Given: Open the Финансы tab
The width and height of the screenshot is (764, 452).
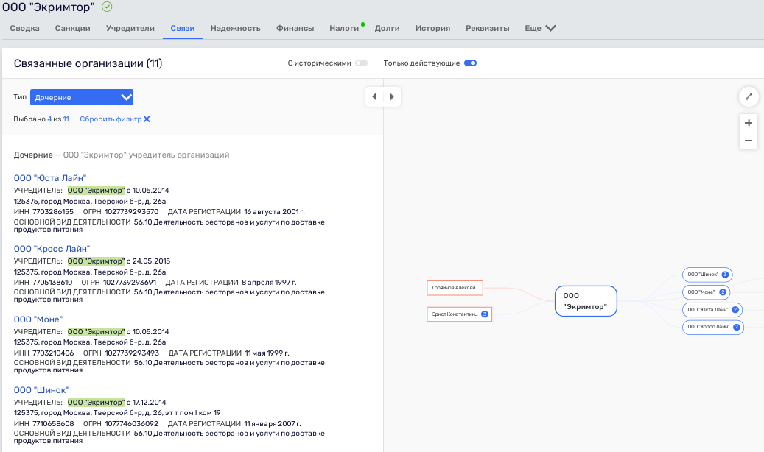Looking at the screenshot, I should (295, 28).
